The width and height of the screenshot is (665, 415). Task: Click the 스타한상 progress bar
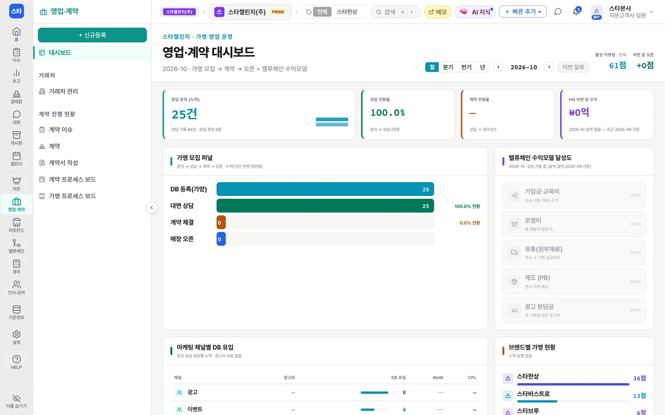pos(573,384)
